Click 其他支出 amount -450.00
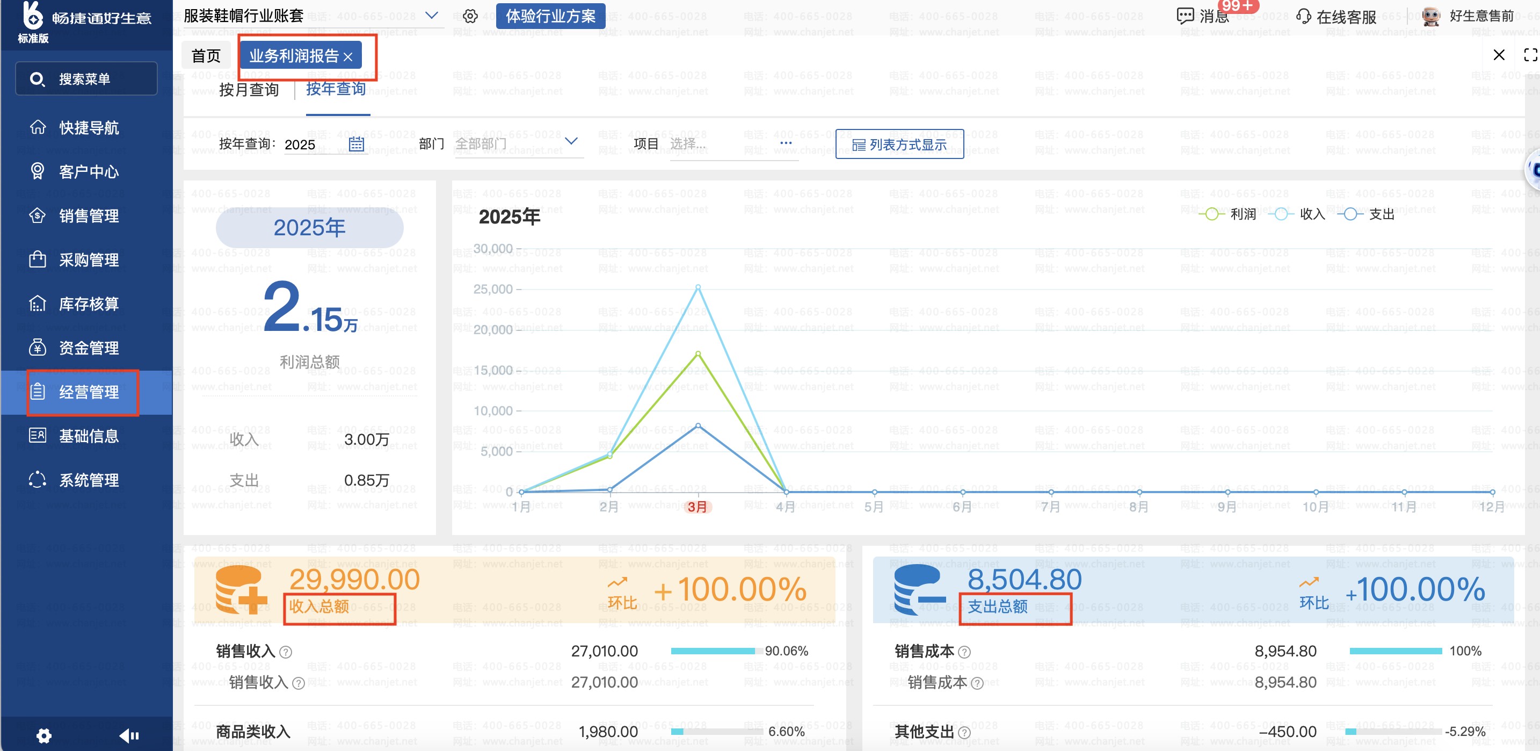This screenshot has width=1540, height=751. [x=1287, y=732]
